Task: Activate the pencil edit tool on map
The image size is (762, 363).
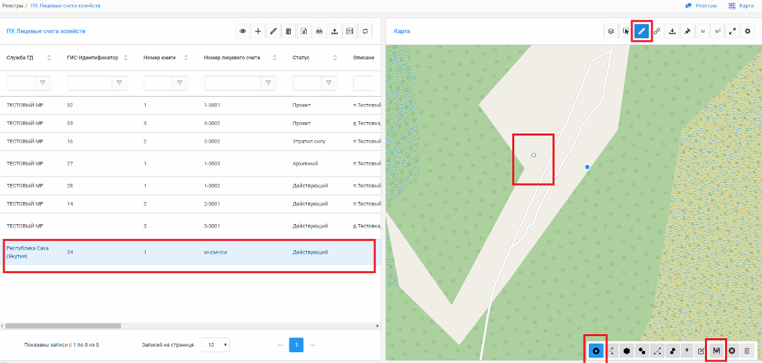Action: (x=642, y=32)
